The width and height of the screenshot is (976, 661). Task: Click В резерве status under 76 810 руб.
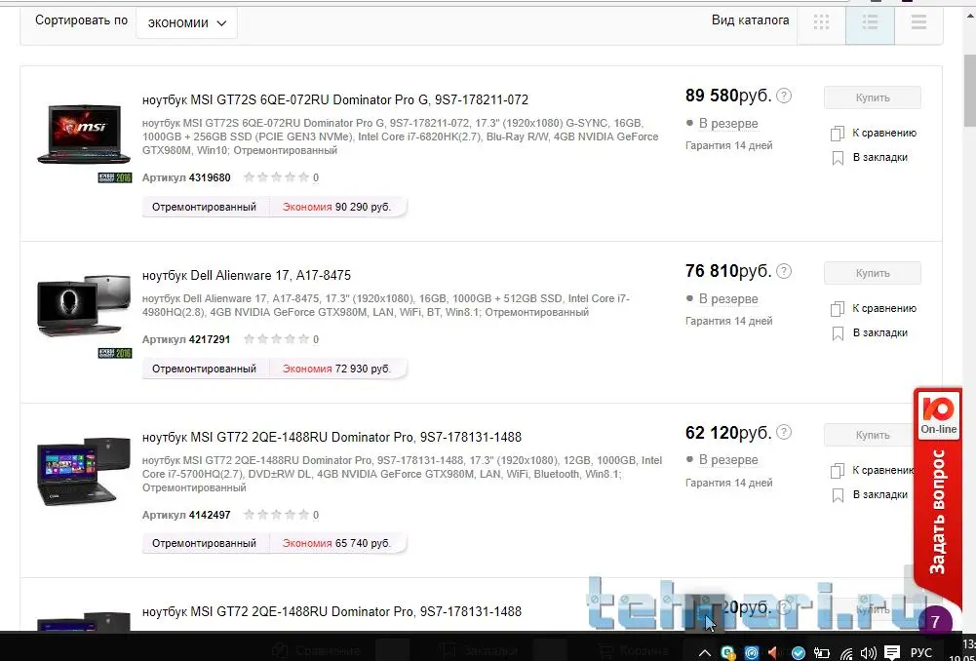coord(727,298)
